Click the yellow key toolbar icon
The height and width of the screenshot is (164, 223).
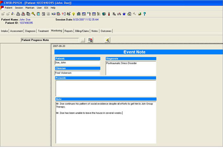[33, 14]
